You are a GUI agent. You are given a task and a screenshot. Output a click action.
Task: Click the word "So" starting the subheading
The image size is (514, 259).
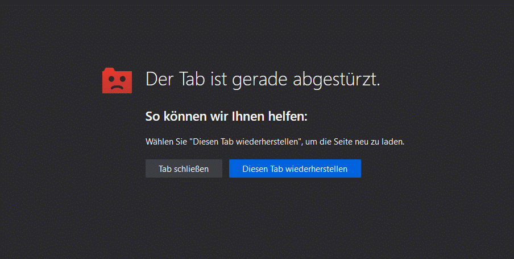[x=152, y=117]
